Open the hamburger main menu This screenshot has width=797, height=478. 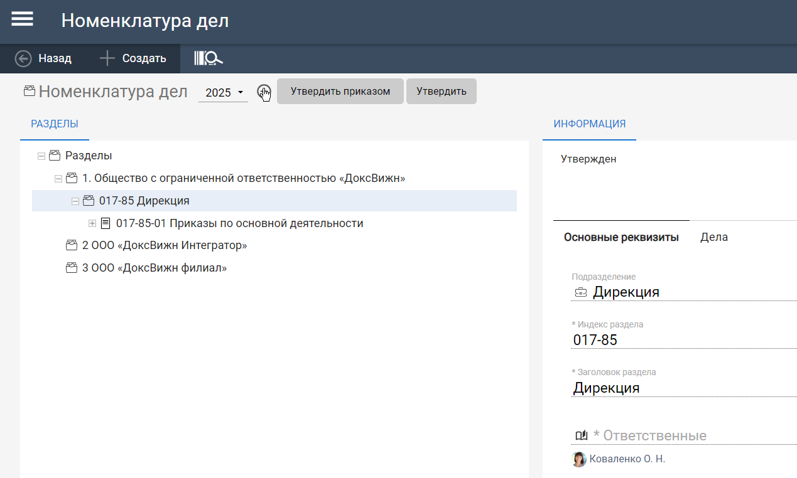pos(22,19)
